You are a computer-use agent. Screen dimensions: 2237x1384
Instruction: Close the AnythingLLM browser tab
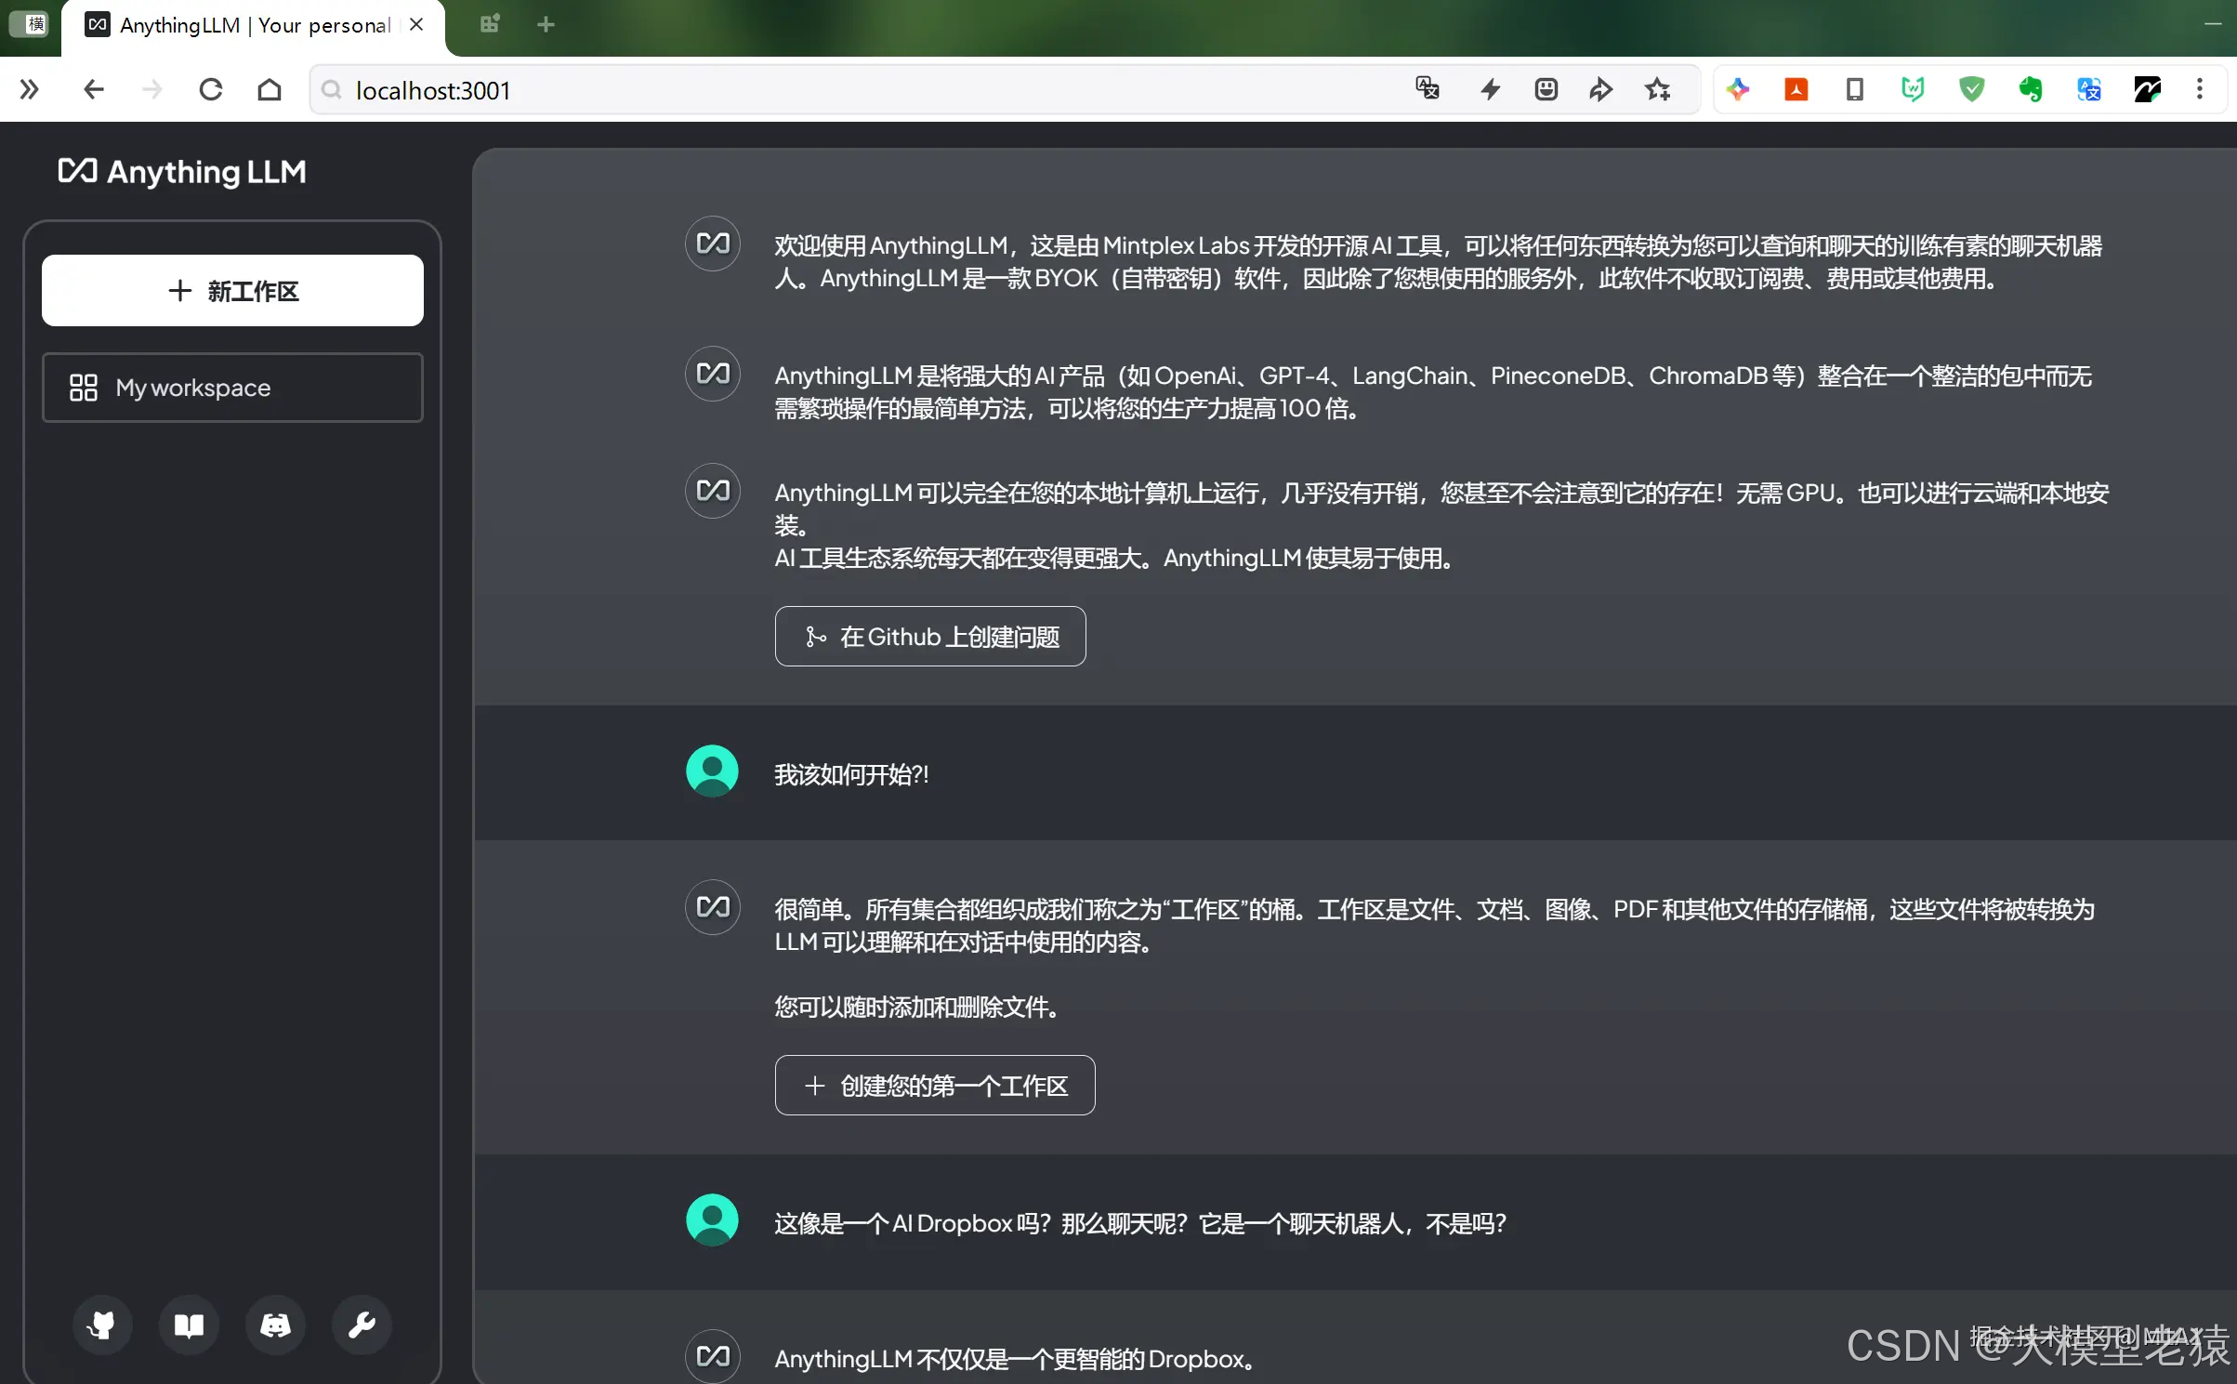pos(416,24)
